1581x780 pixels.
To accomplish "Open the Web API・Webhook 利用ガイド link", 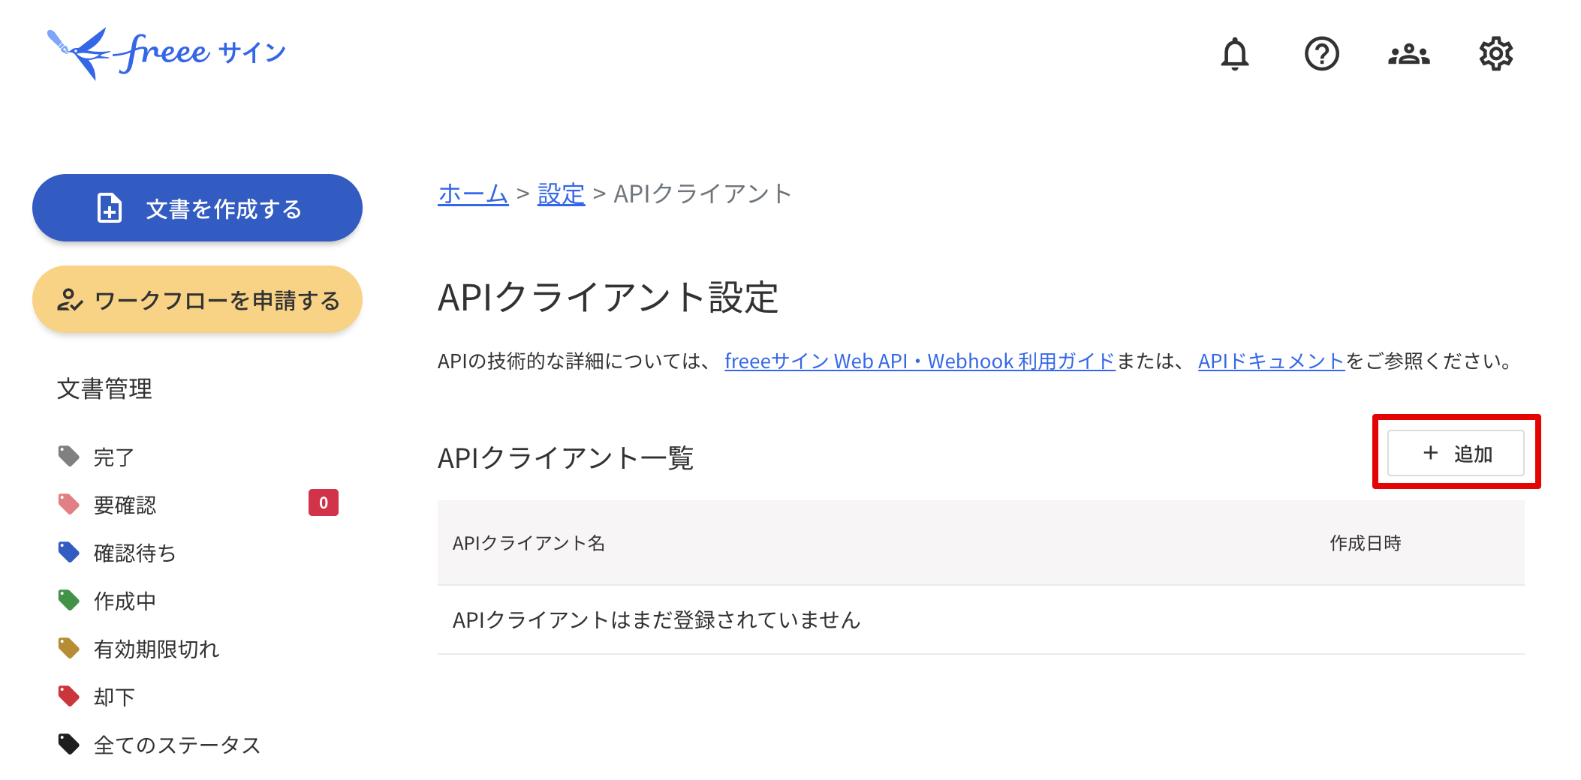I will click(920, 361).
